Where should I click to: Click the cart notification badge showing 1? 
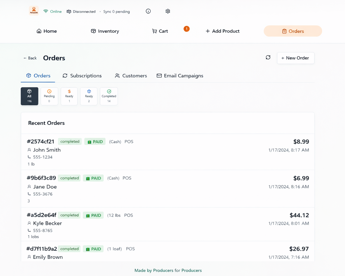pos(186,29)
